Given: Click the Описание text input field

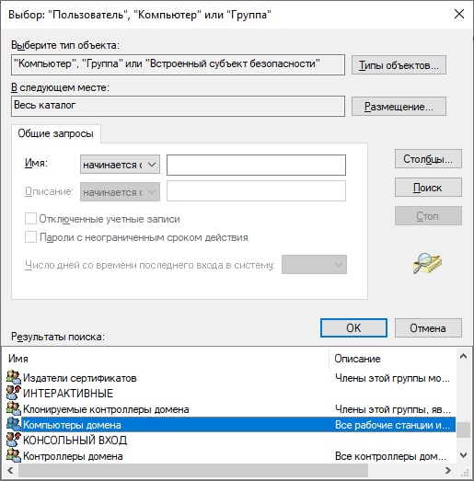Looking at the screenshot, I should point(256,190).
